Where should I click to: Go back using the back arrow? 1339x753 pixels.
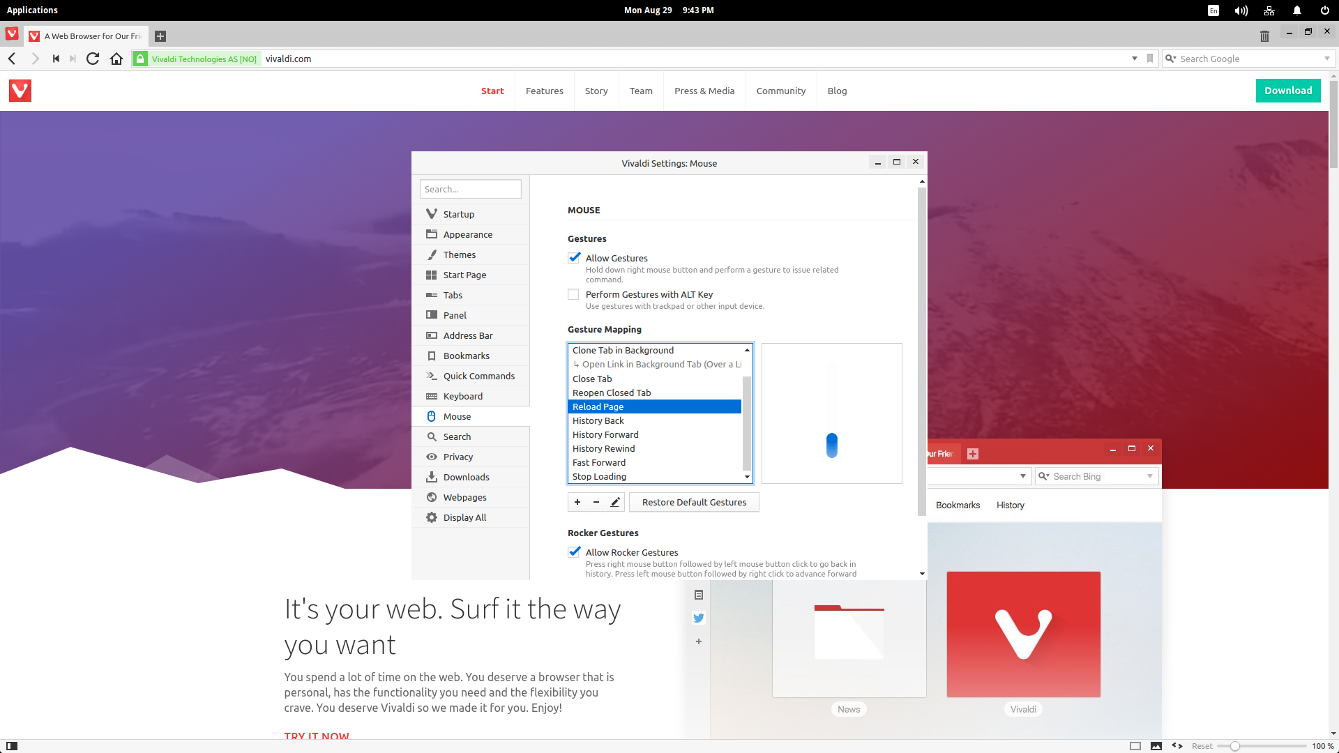[x=12, y=59]
